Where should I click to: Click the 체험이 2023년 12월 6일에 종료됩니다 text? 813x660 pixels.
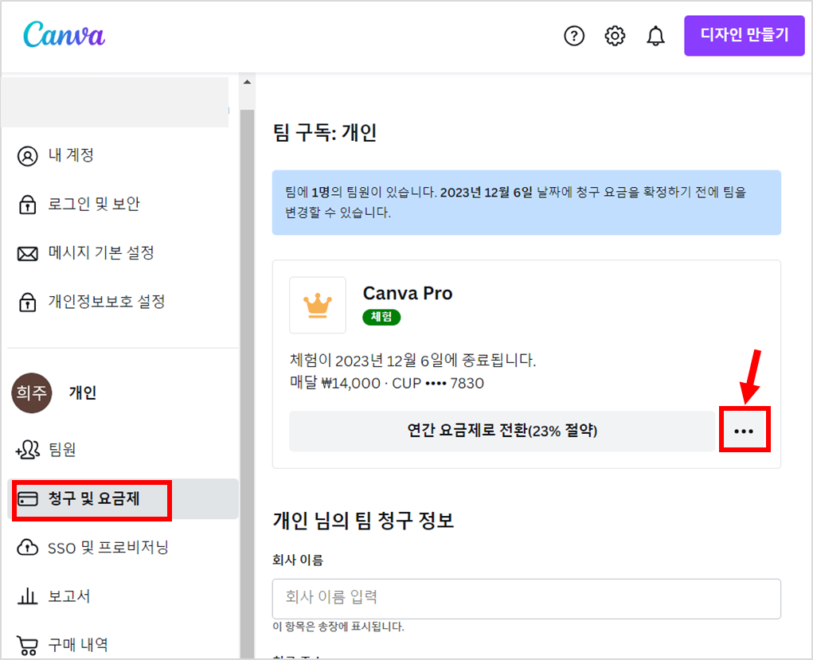click(412, 360)
